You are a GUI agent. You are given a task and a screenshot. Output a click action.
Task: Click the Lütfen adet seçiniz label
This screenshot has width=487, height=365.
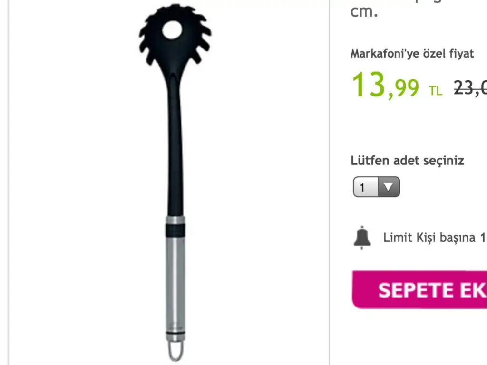click(407, 161)
